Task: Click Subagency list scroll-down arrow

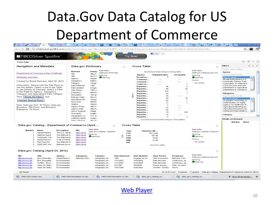Action: click(252, 111)
